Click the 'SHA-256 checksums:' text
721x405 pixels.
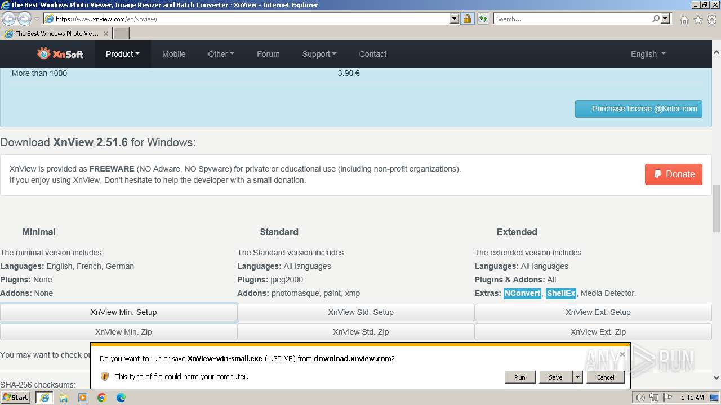[x=38, y=385]
